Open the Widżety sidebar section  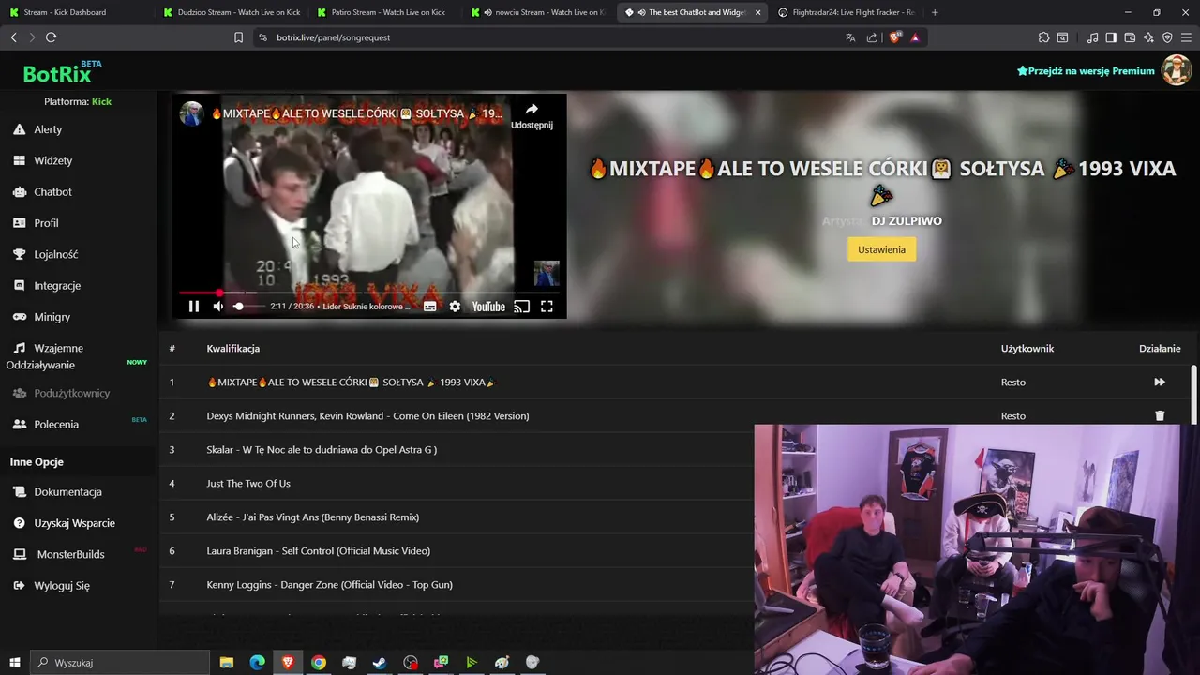[x=42, y=160]
